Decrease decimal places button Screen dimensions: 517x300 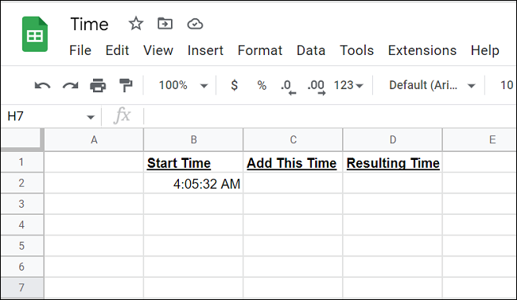[288, 87]
